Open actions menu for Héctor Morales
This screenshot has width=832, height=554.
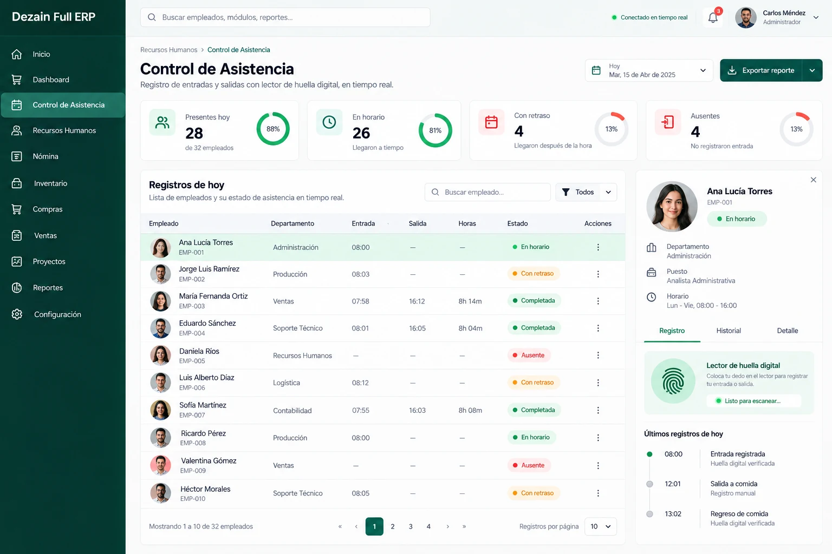(x=598, y=493)
